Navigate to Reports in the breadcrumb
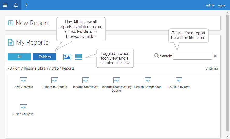The width and height of the screenshot is (230, 139). [x=68, y=68]
